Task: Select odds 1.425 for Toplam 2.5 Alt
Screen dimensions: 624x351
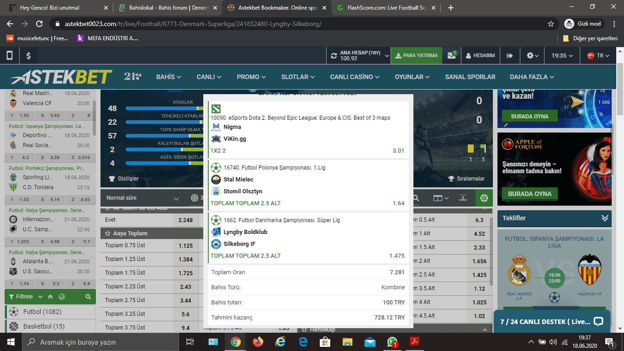Action: pos(480,275)
